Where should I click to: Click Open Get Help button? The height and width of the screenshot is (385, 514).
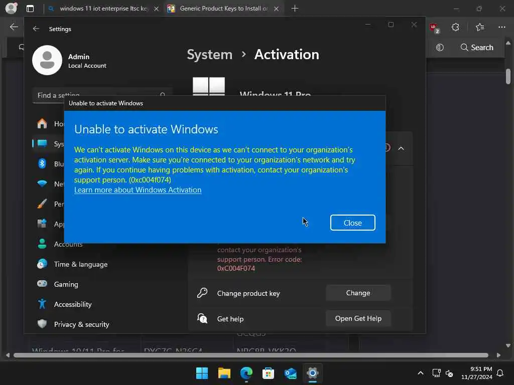click(358, 318)
